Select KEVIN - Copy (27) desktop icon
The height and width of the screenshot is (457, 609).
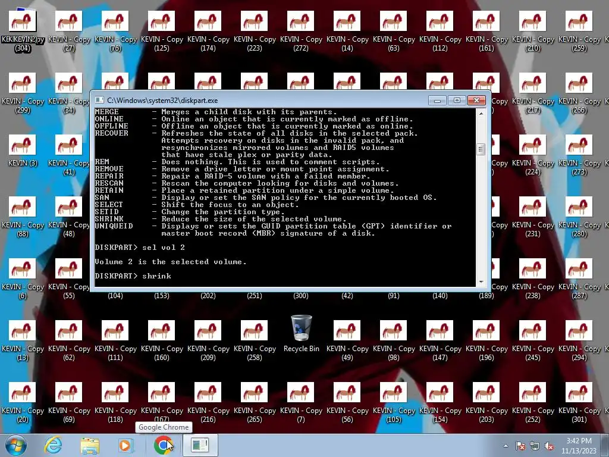coord(69,31)
